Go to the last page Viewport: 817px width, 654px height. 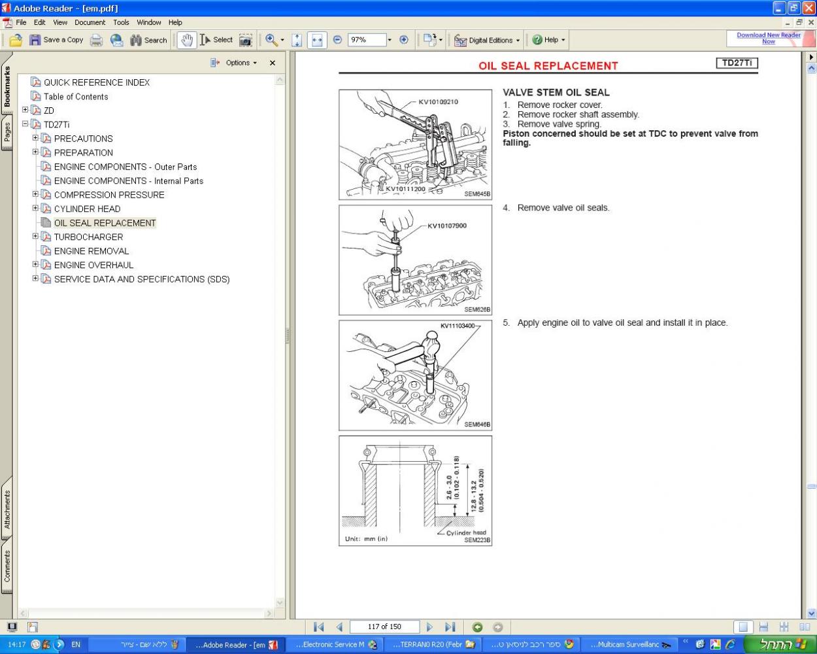450,627
